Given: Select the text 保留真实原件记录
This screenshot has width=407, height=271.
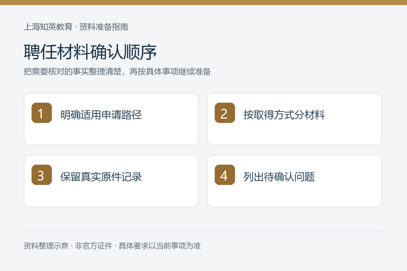Looking at the screenshot, I should click(101, 177).
